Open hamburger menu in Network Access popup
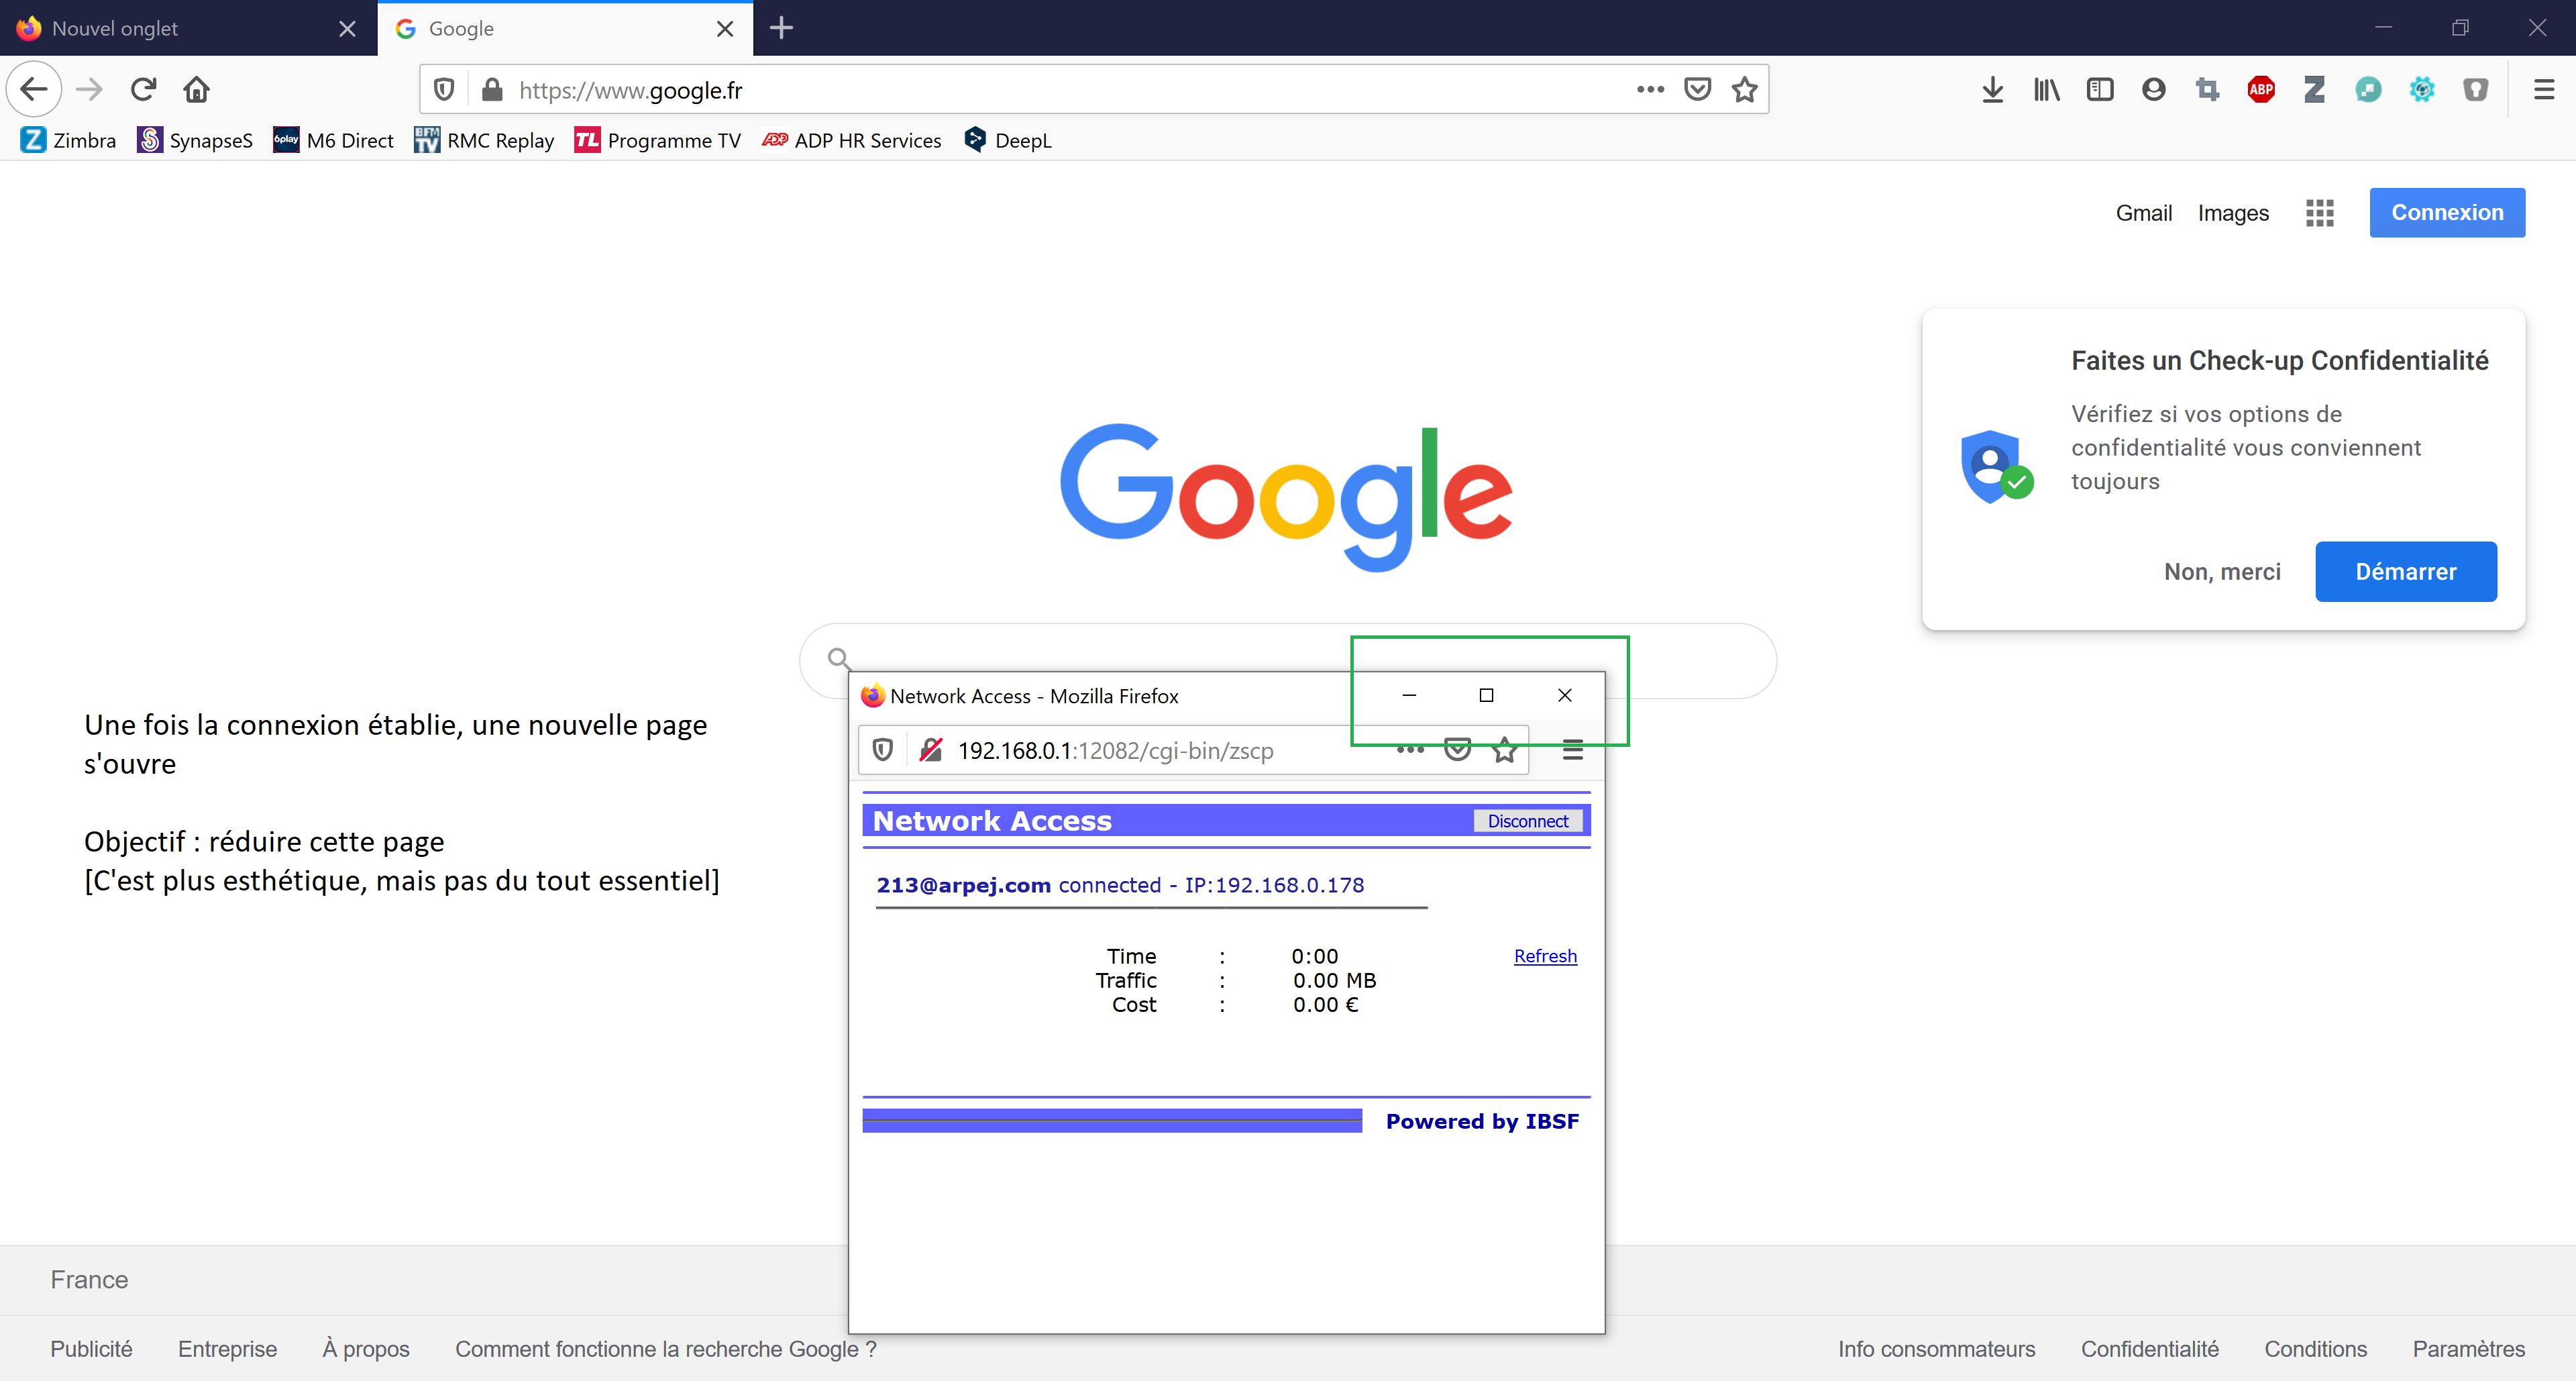 1572,750
